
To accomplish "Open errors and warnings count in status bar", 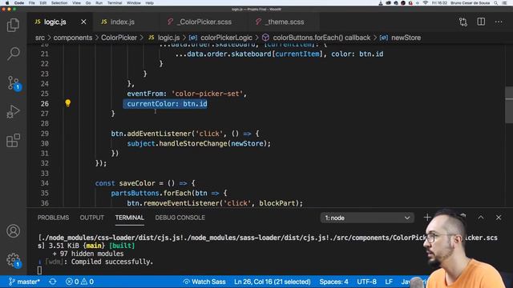I will point(79,282).
